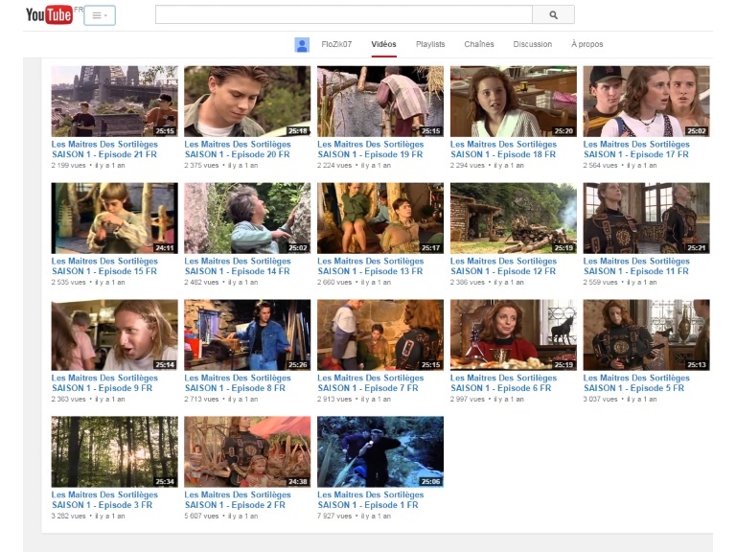Open Episode 14 FR video thumbnail
Screen dimensions: 736x552
247,218
